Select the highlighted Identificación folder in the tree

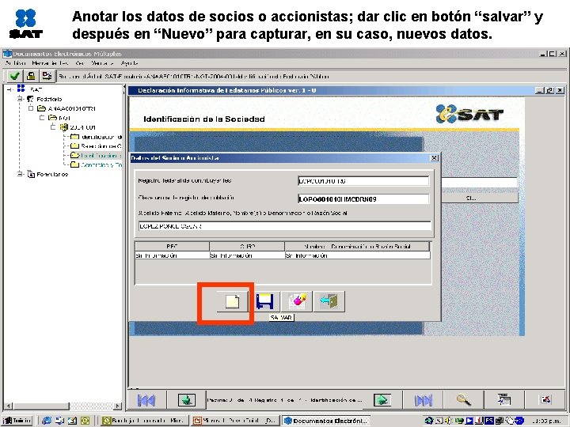pos(96,156)
